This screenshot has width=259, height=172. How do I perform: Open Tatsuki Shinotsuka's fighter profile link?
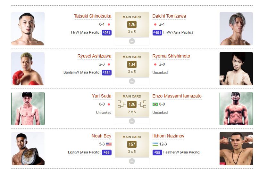point(93,16)
